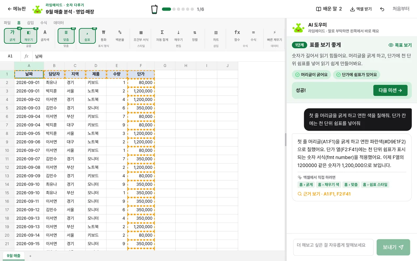417x261 pixels.
Task: Select the 담당자 header cell
Action: pyautogui.click(x=54, y=74)
